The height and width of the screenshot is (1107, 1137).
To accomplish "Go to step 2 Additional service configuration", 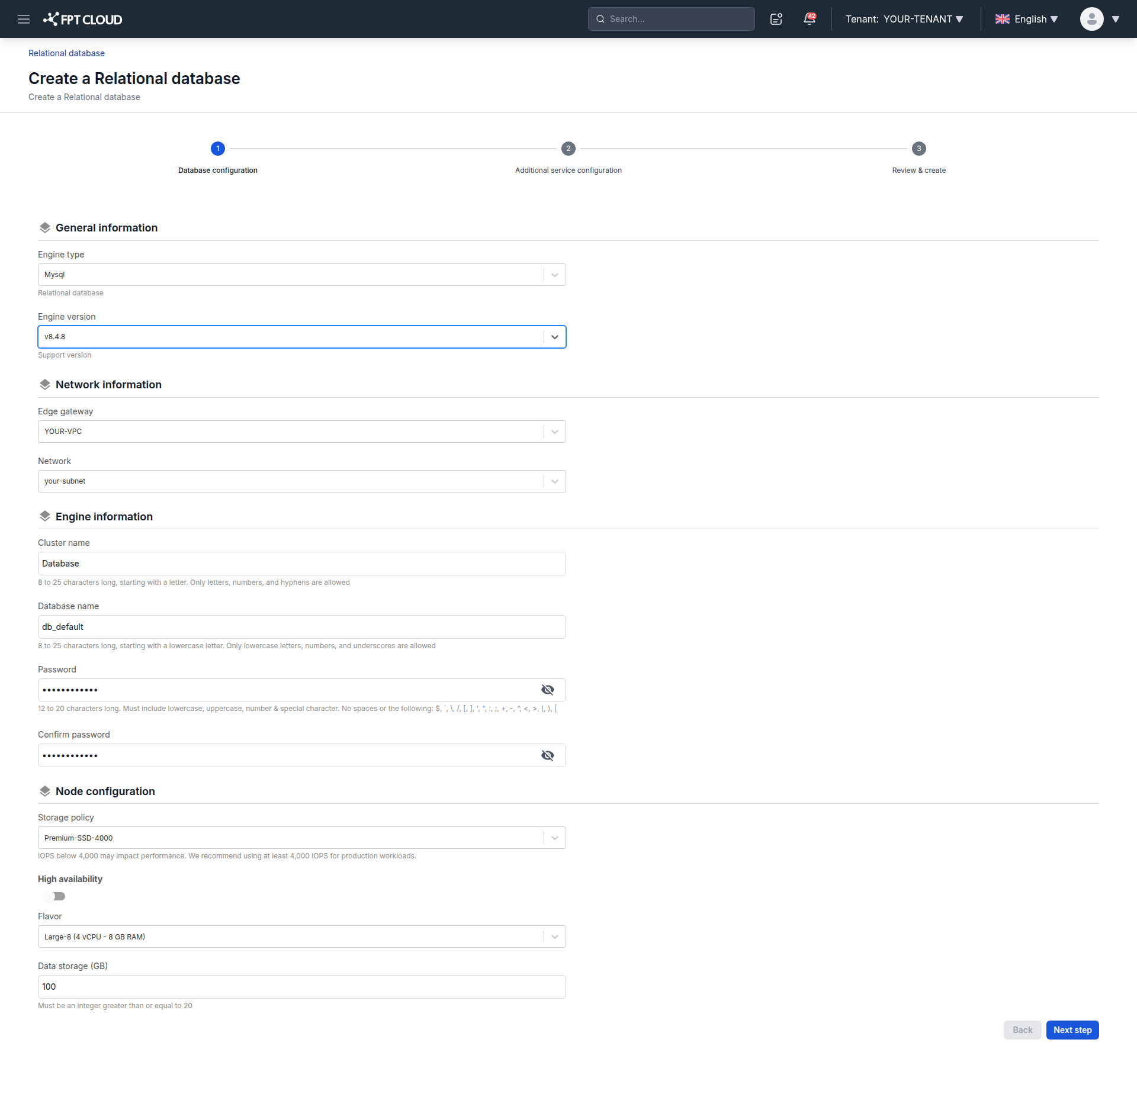I will (x=568, y=149).
